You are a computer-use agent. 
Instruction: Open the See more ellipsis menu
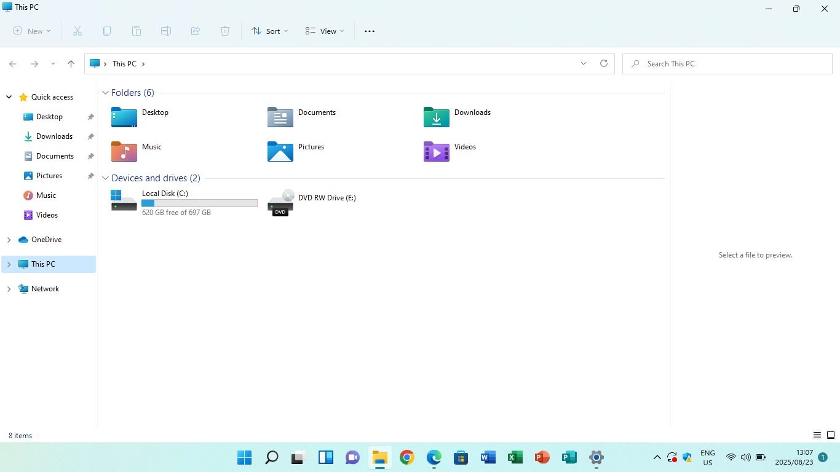point(370,31)
